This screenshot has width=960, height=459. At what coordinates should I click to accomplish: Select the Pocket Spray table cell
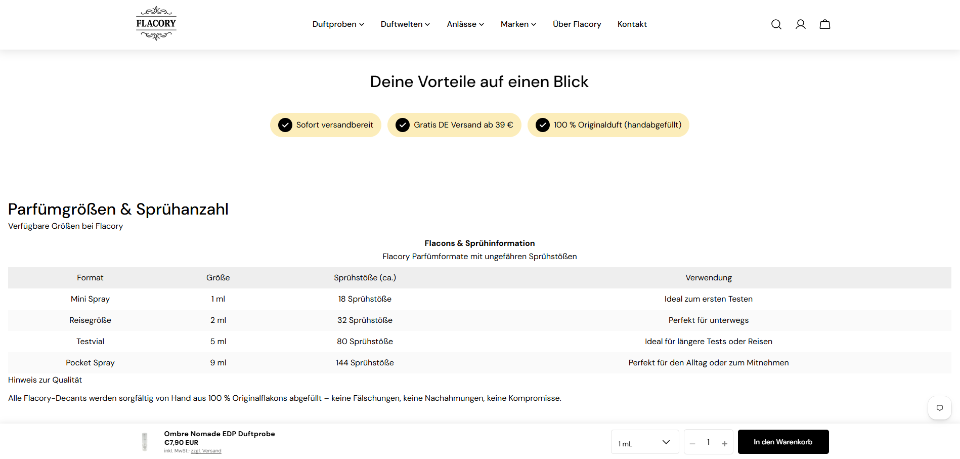90,363
